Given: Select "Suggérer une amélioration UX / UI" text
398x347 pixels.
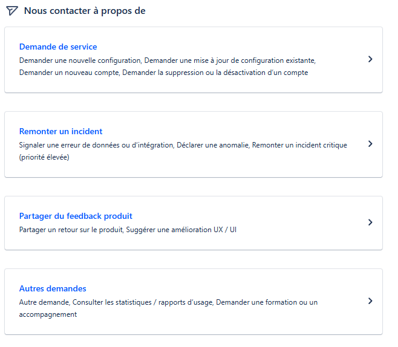Looking at the screenshot, I should (x=181, y=230).
